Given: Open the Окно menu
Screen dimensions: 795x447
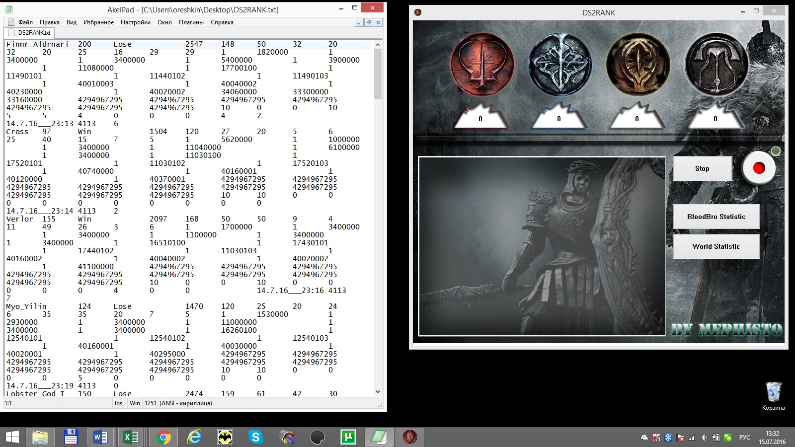Looking at the screenshot, I should coord(164,22).
